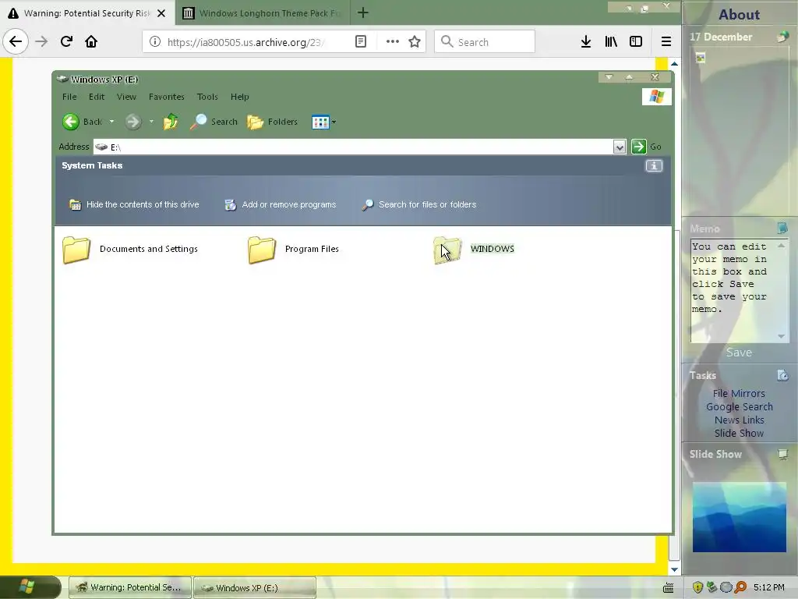Expand the Back history dropdown arrow

[x=112, y=122]
